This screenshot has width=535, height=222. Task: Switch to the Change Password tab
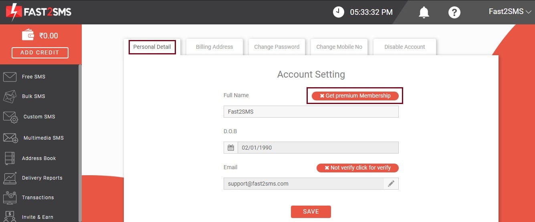click(x=277, y=47)
